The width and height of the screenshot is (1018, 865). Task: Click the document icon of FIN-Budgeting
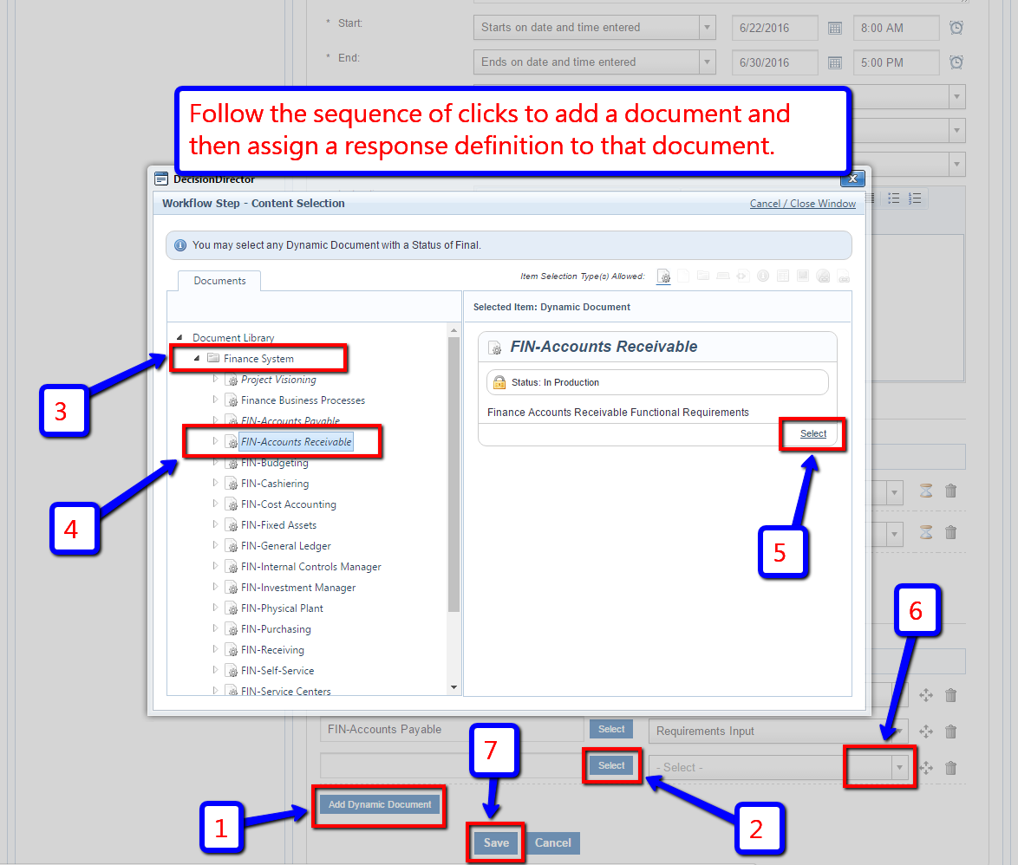[232, 463]
